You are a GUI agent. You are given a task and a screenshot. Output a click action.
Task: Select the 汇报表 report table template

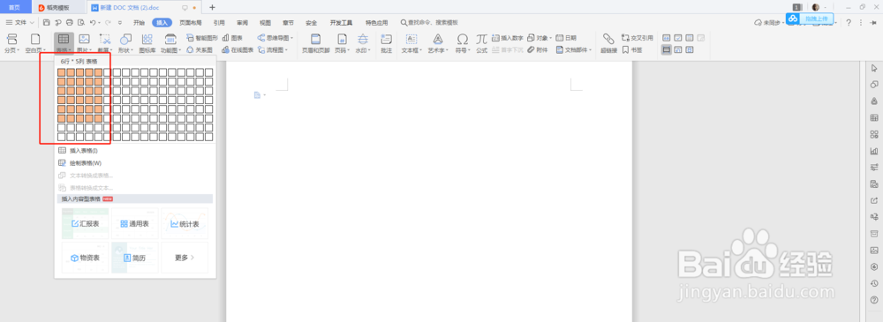85,223
